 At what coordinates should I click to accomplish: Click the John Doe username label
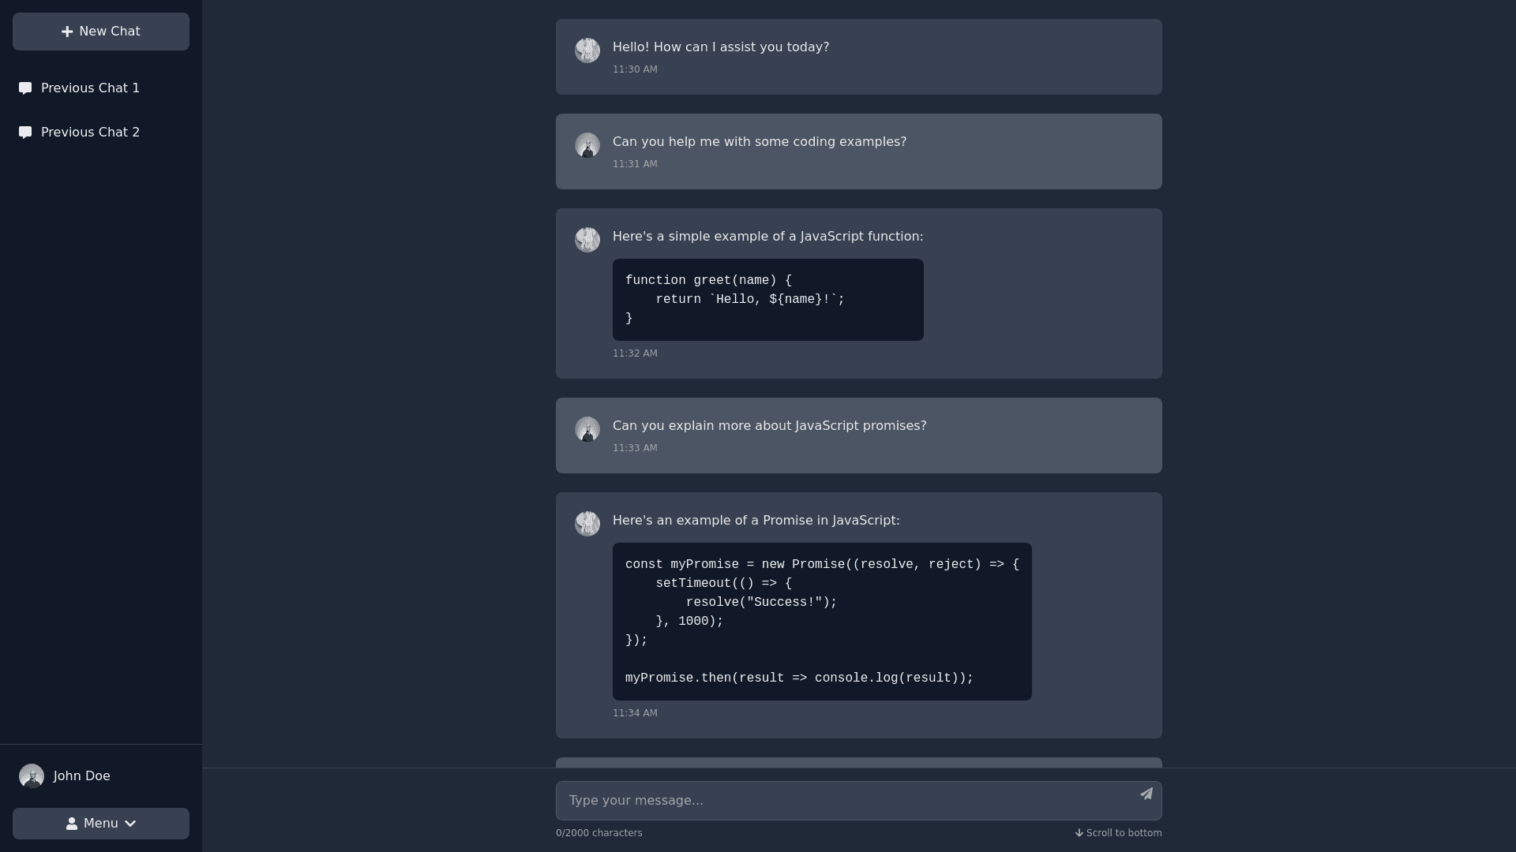[x=82, y=776]
